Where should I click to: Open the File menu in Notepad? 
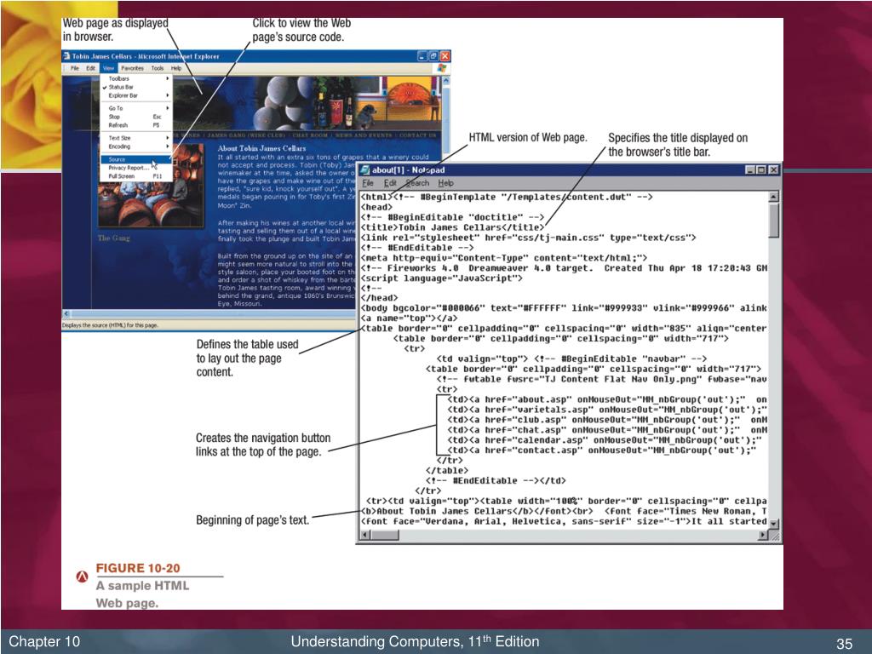coord(368,183)
